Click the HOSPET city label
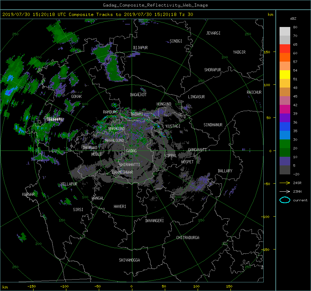311x291 pixels. [x=187, y=162]
